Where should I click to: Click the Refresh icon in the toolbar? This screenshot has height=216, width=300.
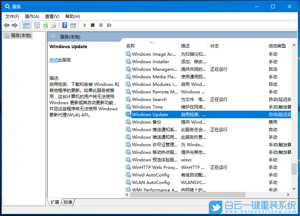point(45,25)
